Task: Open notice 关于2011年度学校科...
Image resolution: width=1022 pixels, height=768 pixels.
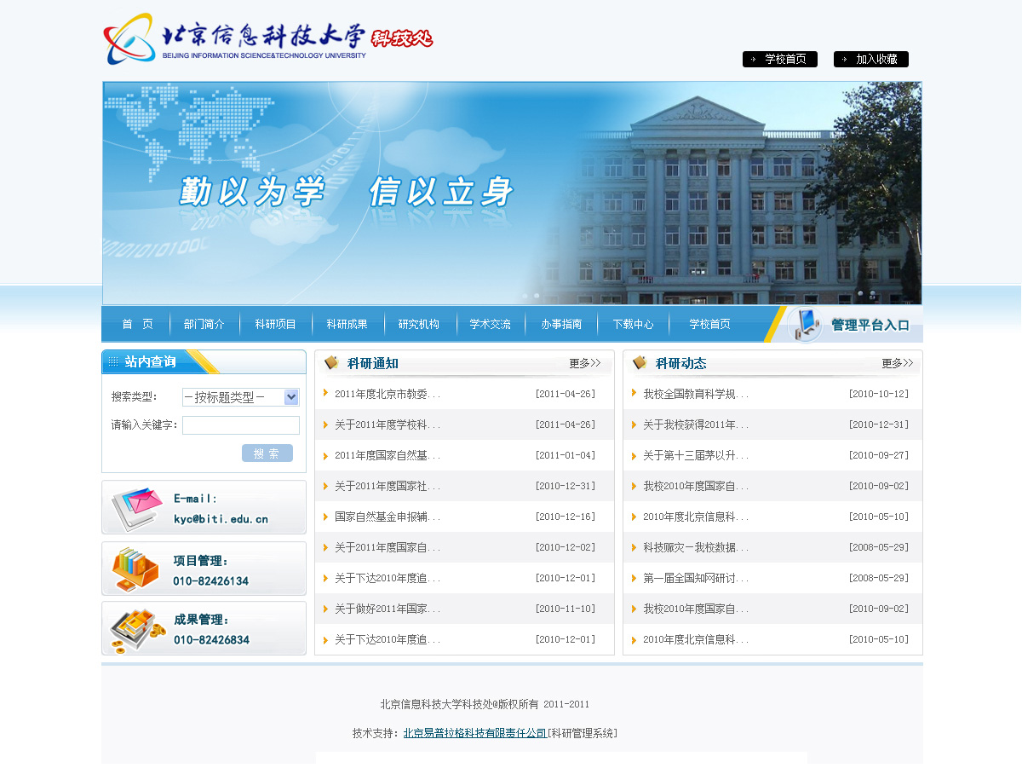Action: [x=388, y=424]
